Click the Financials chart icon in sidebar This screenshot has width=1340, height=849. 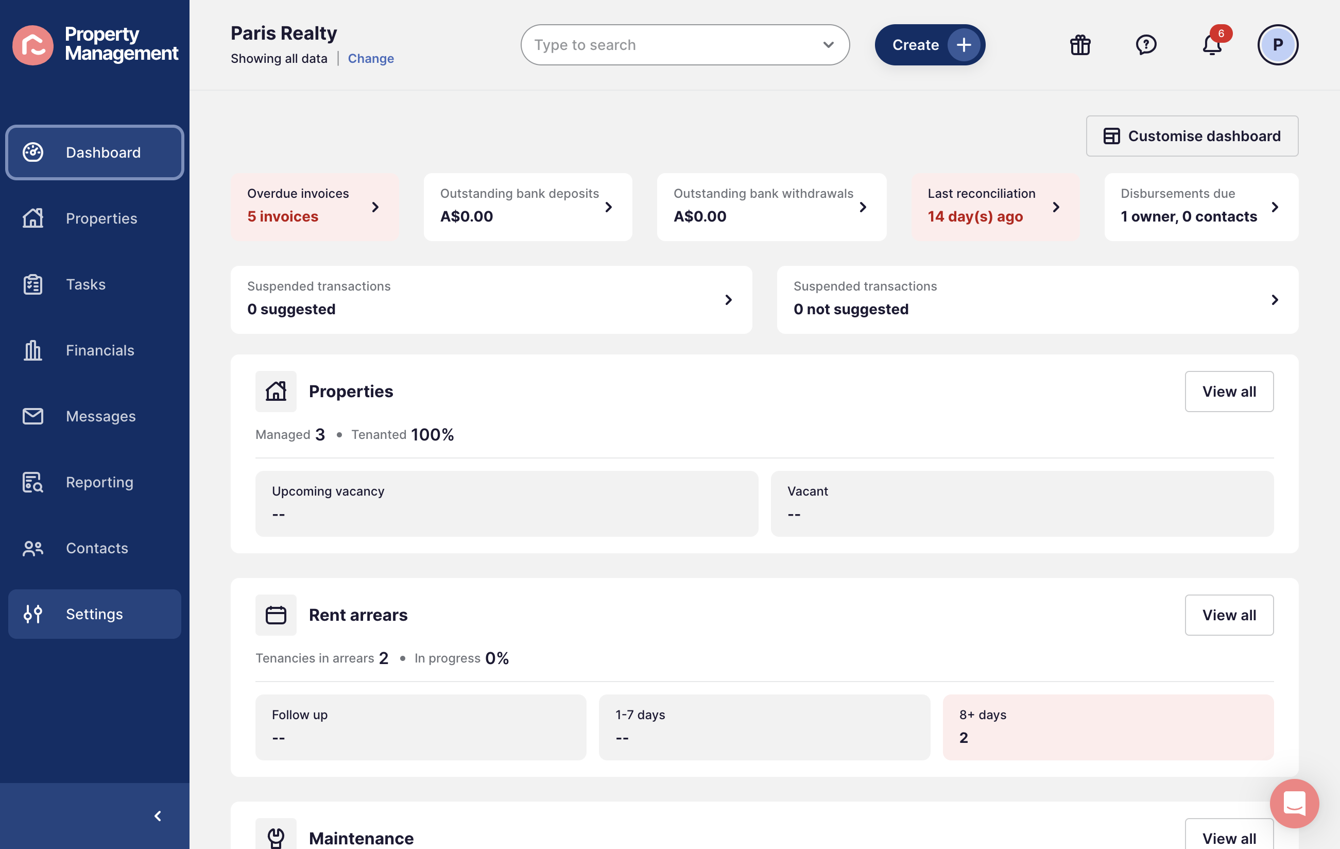[33, 350]
